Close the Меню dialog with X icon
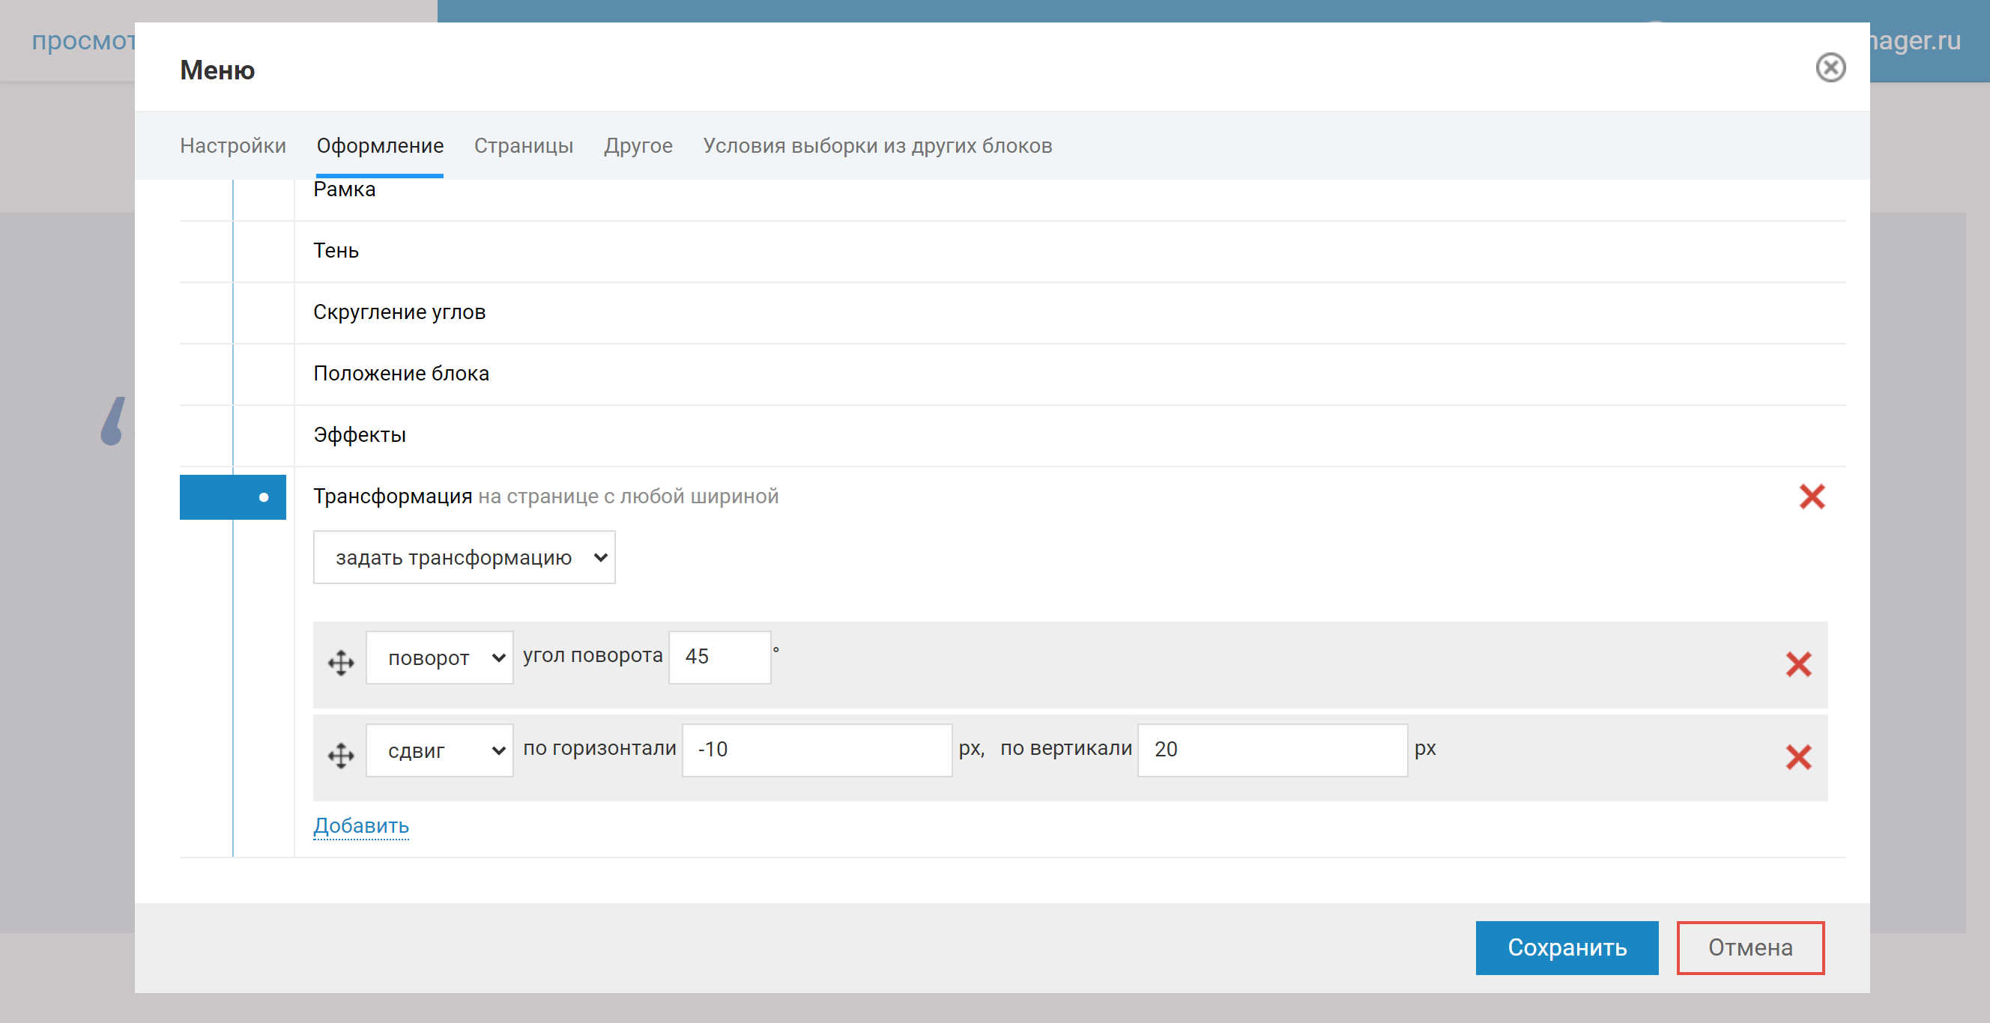The image size is (1990, 1023). point(1830,68)
